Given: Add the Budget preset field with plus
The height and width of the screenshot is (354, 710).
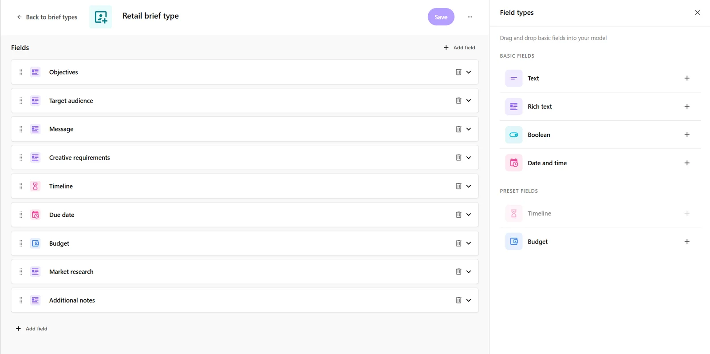Looking at the screenshot, I should coord(687,242).
